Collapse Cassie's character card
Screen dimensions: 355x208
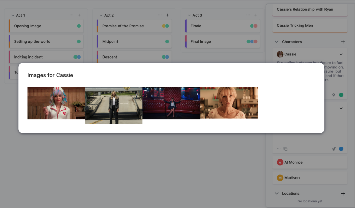pos(341,54)
